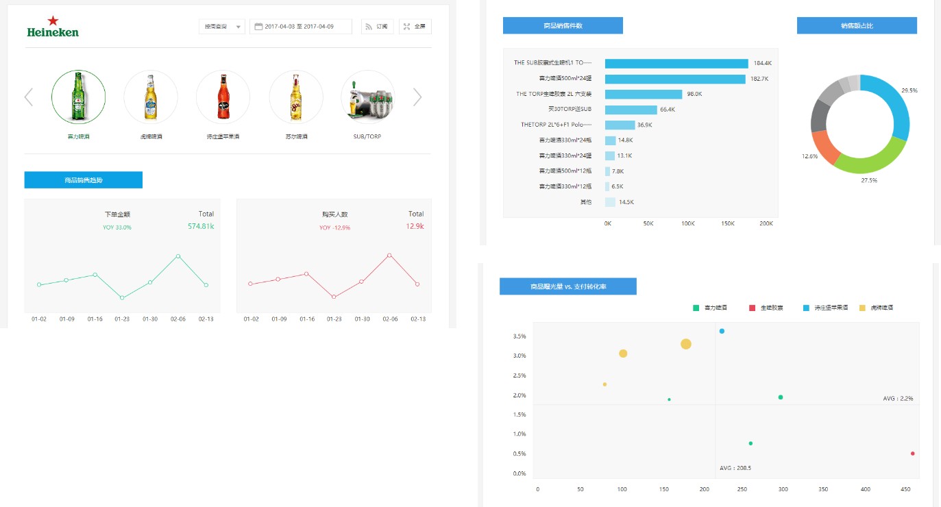
Task: Select the Tiger beer bottle thumbnail
Action: [x=151, y=97]
